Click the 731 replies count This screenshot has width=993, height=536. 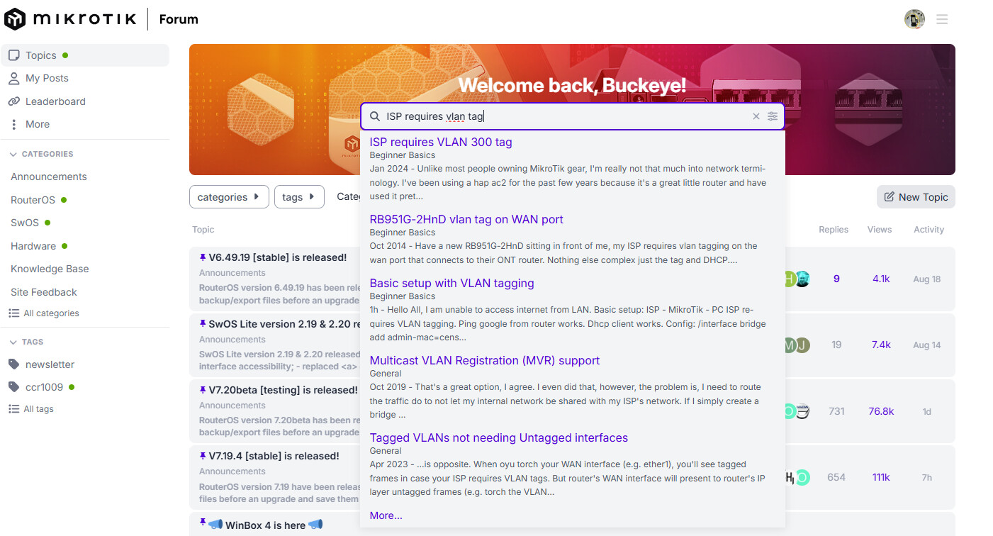click(x=836, y=411)
